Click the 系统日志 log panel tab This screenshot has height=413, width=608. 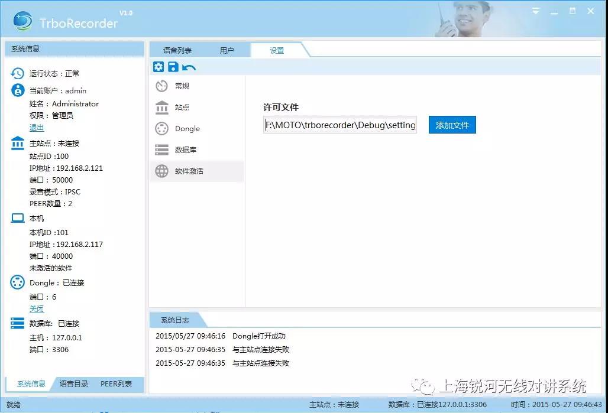(x=175, y=320)
